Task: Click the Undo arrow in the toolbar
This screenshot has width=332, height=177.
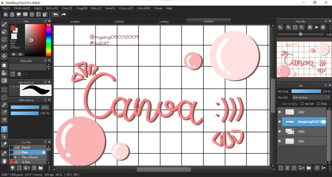Action: 56,14
